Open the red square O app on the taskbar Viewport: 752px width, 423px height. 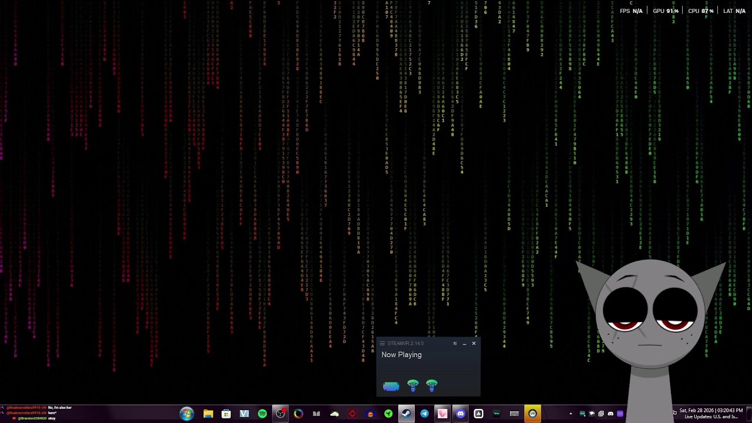coord(352,414)
